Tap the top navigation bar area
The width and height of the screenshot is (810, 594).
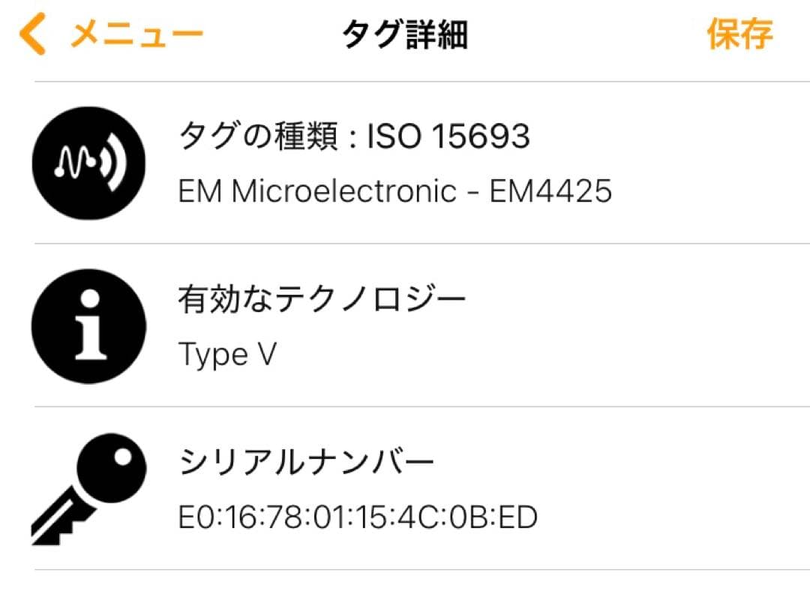[x=405, y=34]
